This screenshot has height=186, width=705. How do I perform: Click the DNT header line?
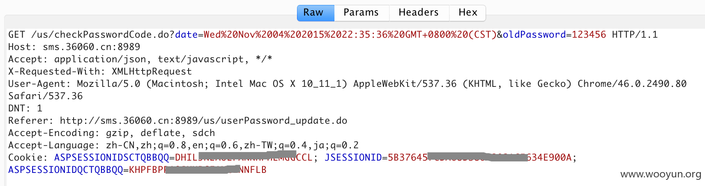tap(25, 109)
